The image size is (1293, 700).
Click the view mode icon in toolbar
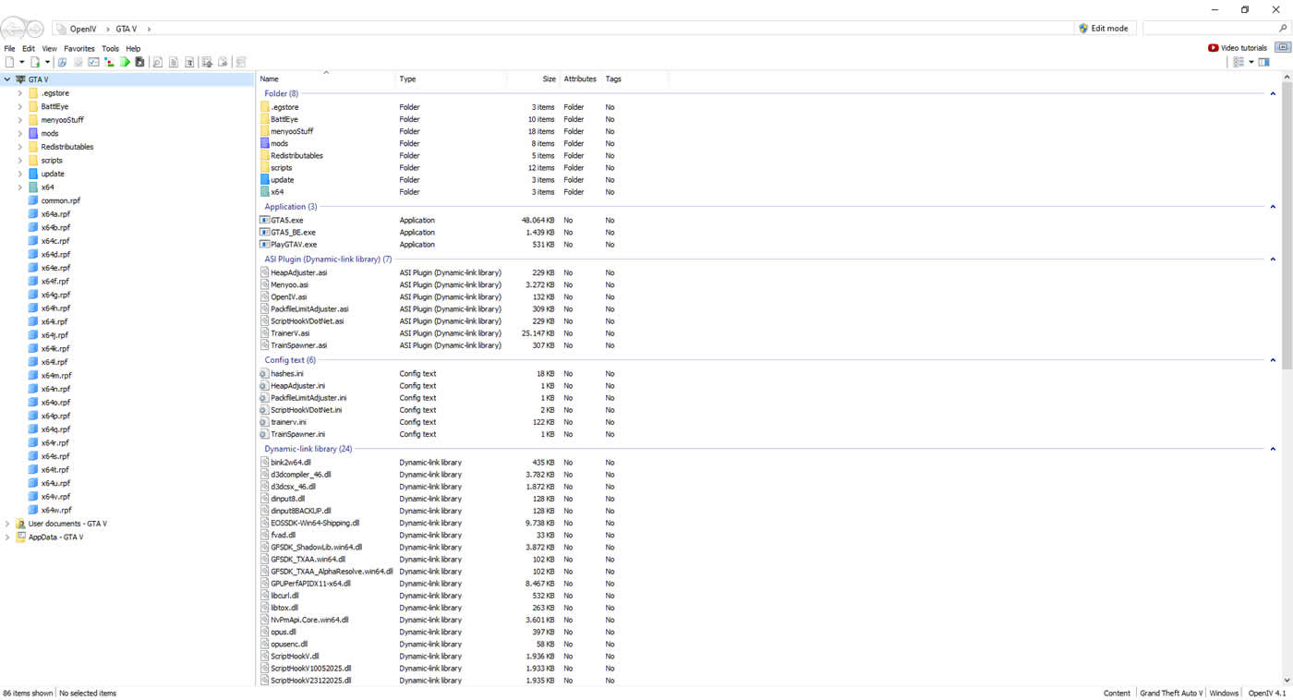[1239, 63]
